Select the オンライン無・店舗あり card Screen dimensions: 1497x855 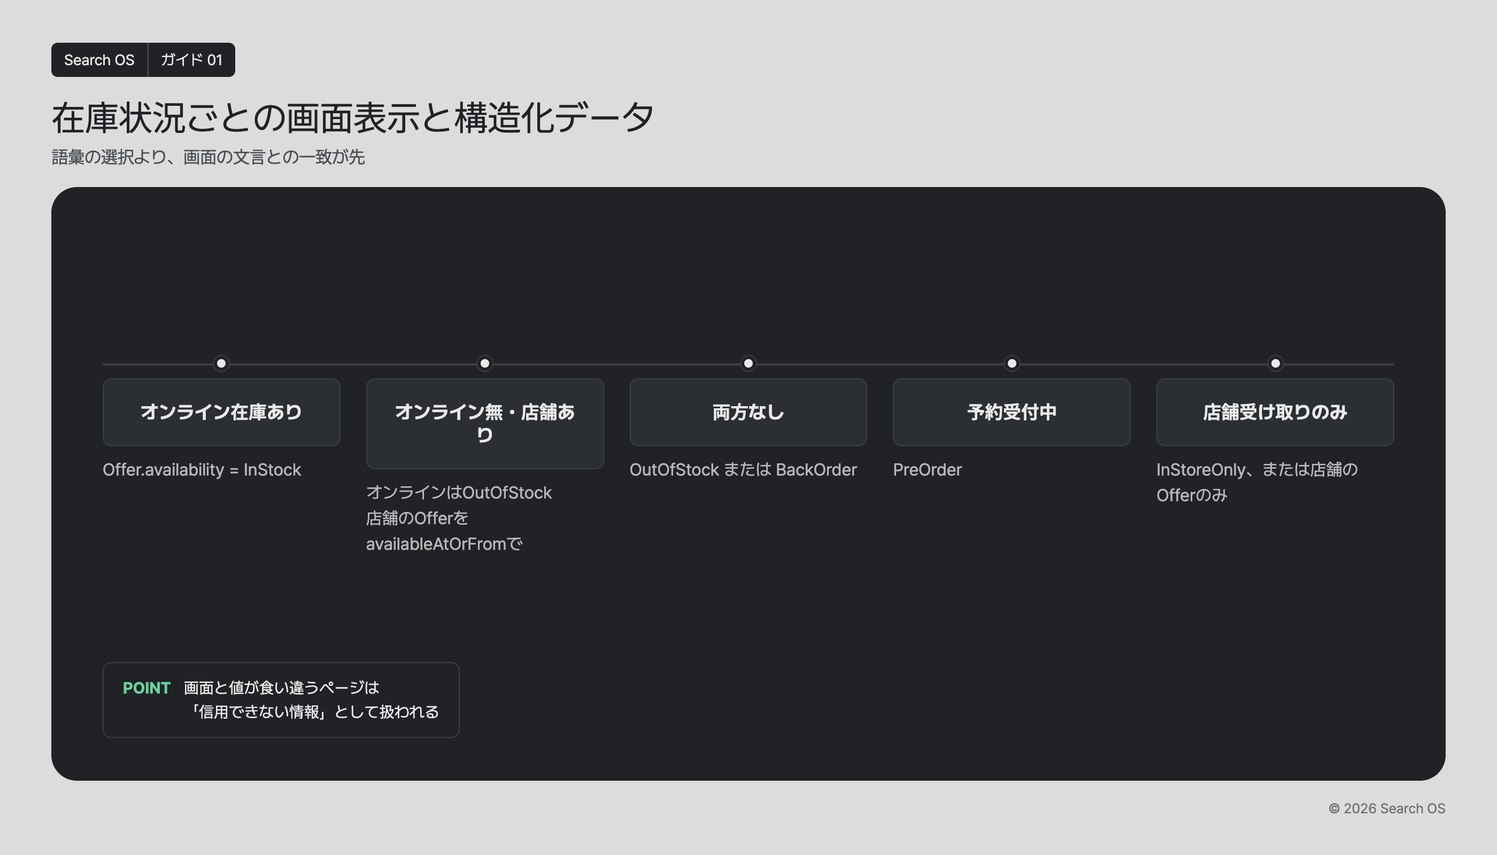pyautogui.click(x=485, y=423)
